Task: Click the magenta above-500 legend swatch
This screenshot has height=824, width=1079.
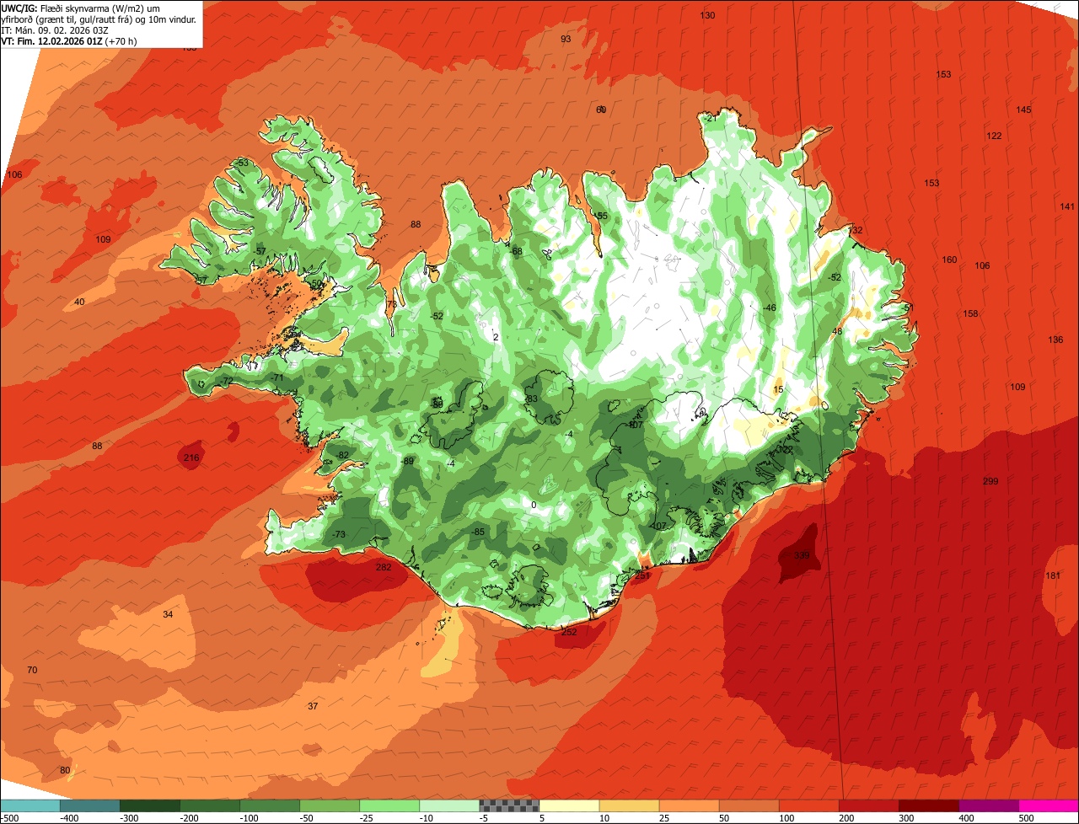Action: (x=1049, y=805)
